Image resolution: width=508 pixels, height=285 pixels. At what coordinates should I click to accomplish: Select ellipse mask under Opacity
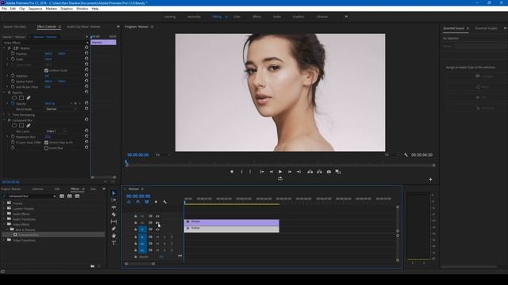(14, 97)
